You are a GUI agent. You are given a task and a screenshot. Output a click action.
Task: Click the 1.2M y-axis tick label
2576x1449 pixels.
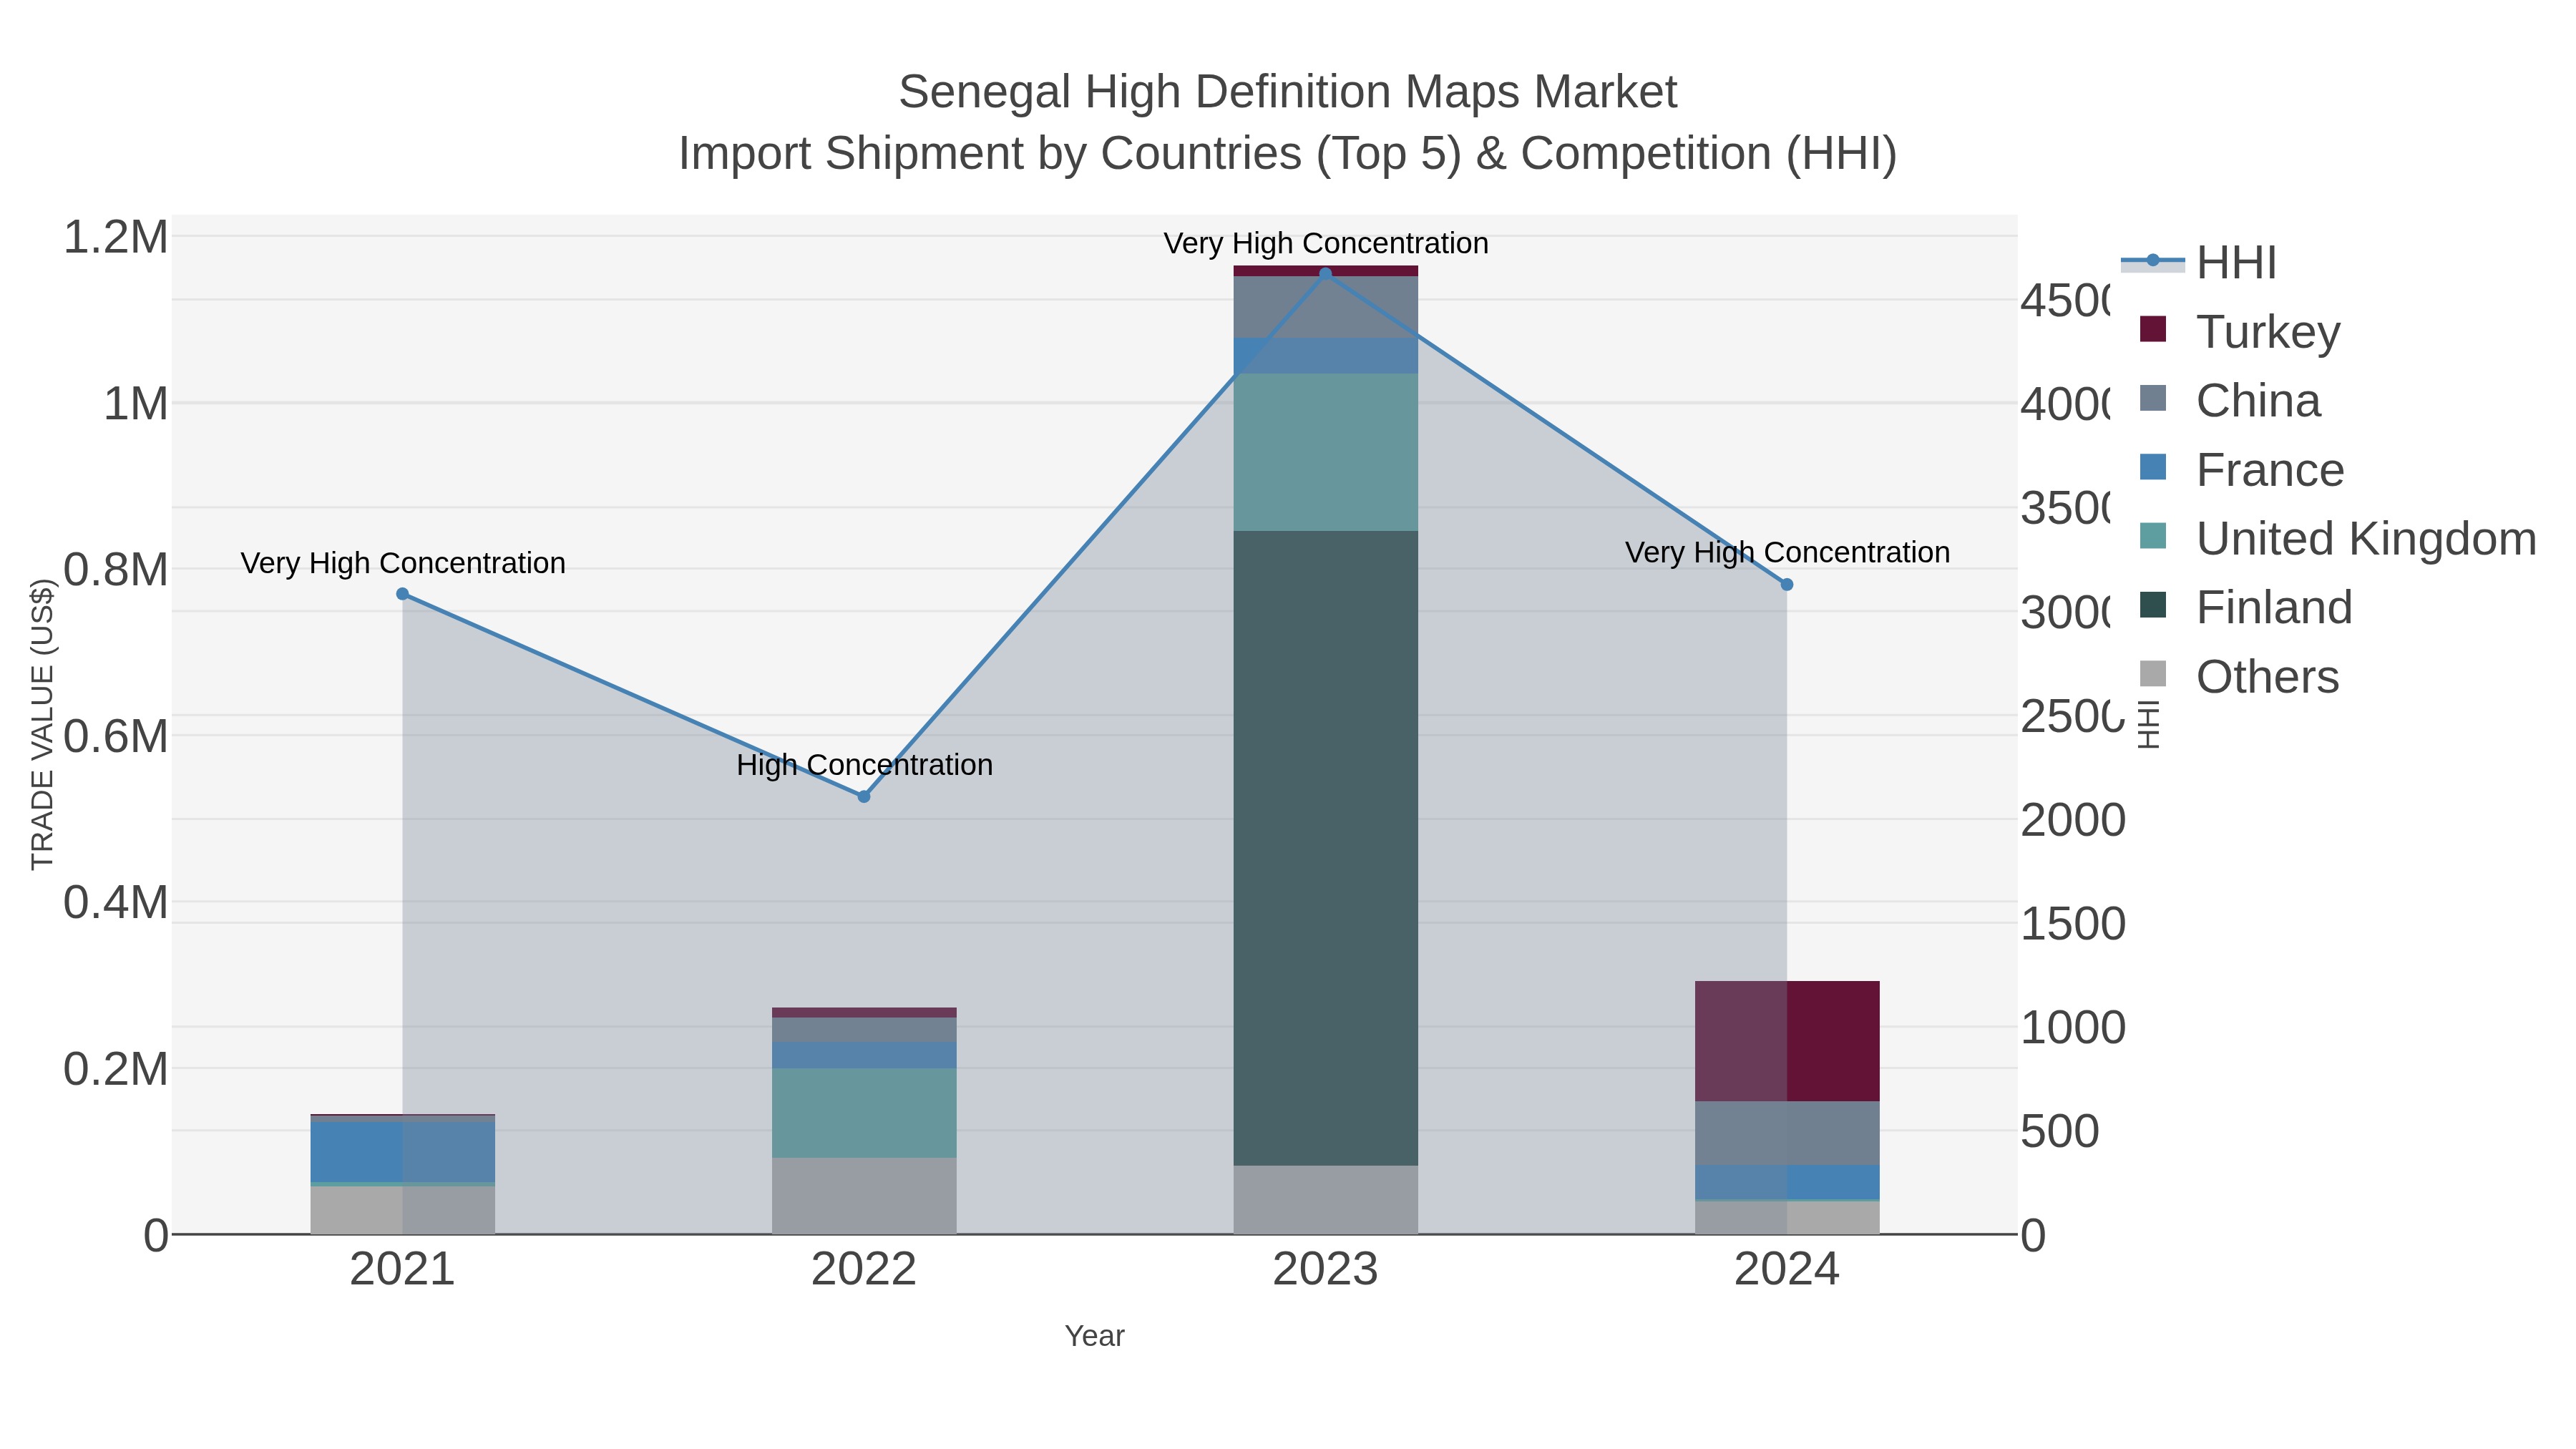[x=115, y=238]
